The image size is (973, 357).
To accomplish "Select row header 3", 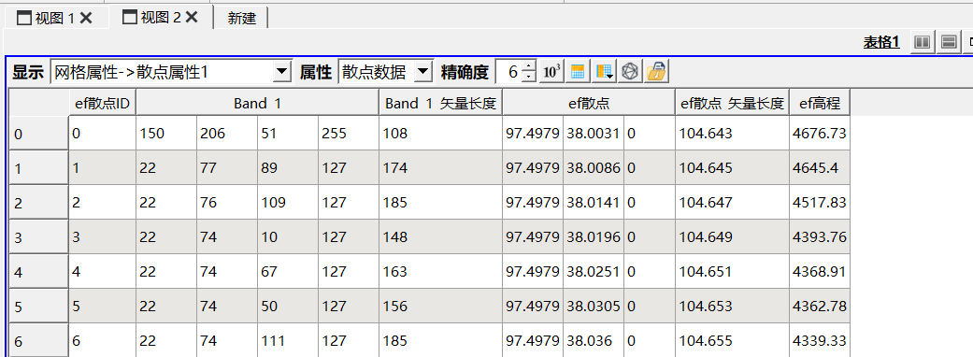I will click(38, 237).
